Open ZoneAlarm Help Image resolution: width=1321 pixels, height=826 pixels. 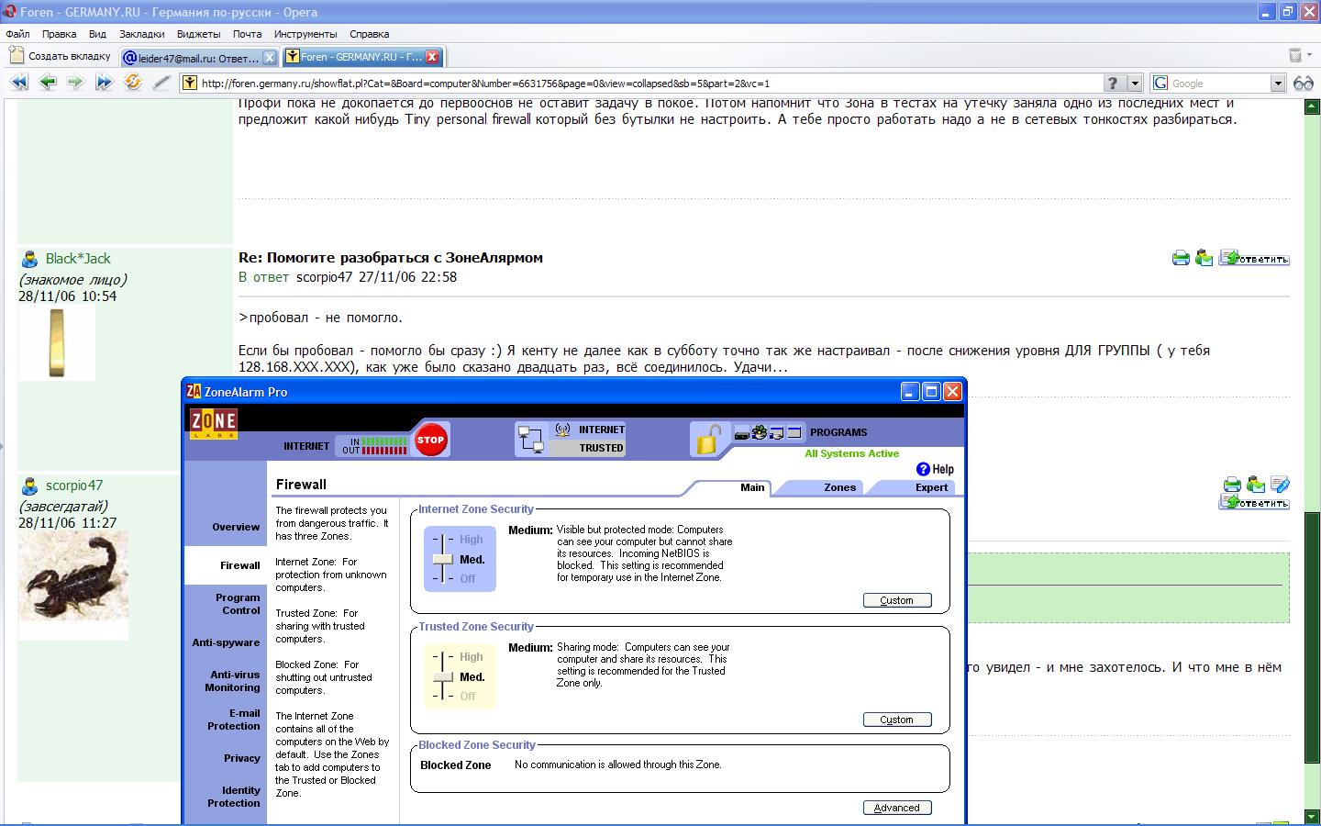935,469
